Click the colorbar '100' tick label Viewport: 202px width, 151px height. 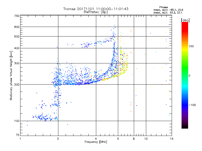pos(191,46)
